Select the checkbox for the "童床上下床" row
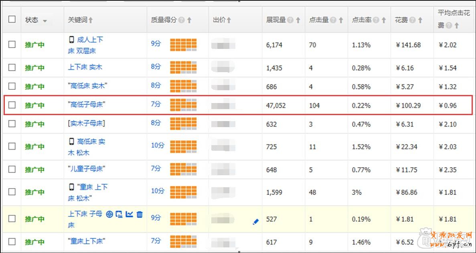The image size is (476, 253). [x=12, y=242]
